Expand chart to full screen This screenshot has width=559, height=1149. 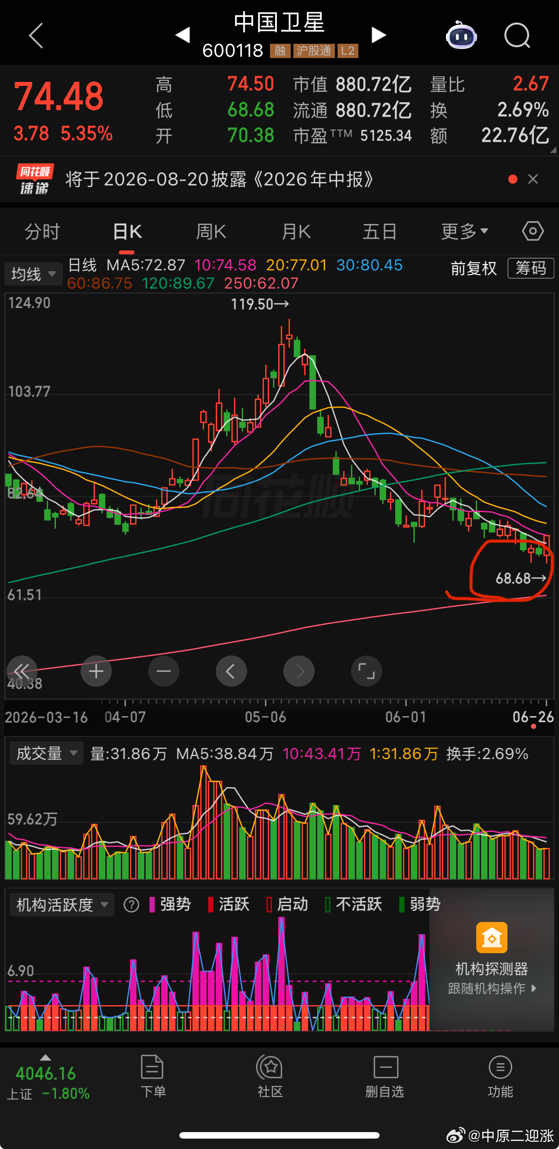pyautogui.click(x=366, y=671)
